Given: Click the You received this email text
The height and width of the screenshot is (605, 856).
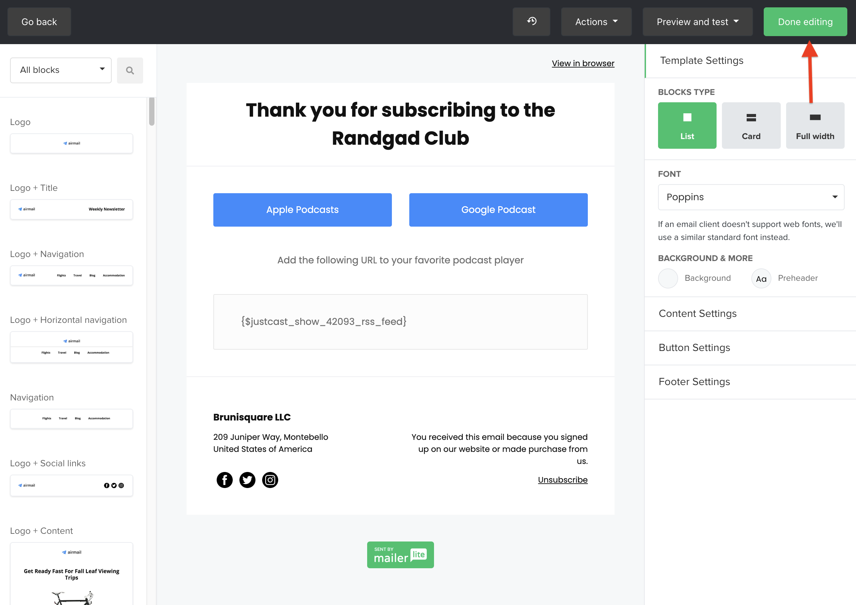Looking at the screenshot, I should click(x=499, y=449).
